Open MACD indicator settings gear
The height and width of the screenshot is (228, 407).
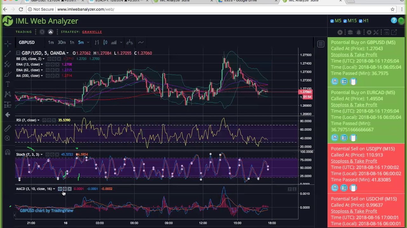(x=65, y=189)
